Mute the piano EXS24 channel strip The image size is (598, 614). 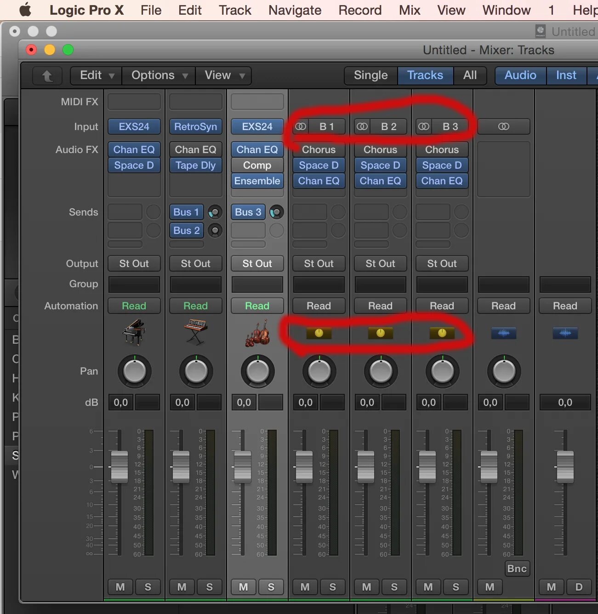[x=120, y=587]
